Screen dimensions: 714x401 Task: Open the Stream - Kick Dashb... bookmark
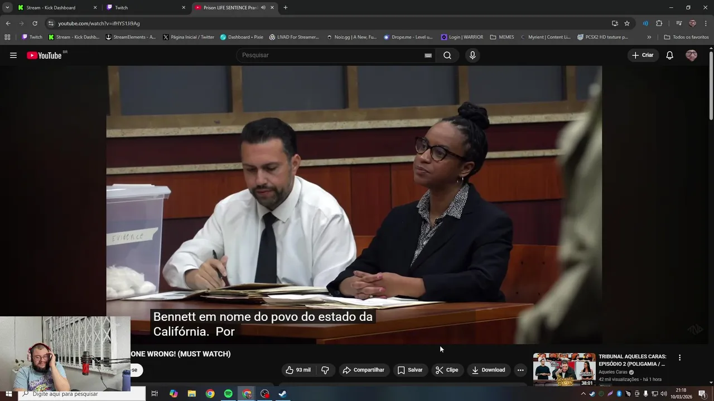pyautogui.click(x=74, y=37)
